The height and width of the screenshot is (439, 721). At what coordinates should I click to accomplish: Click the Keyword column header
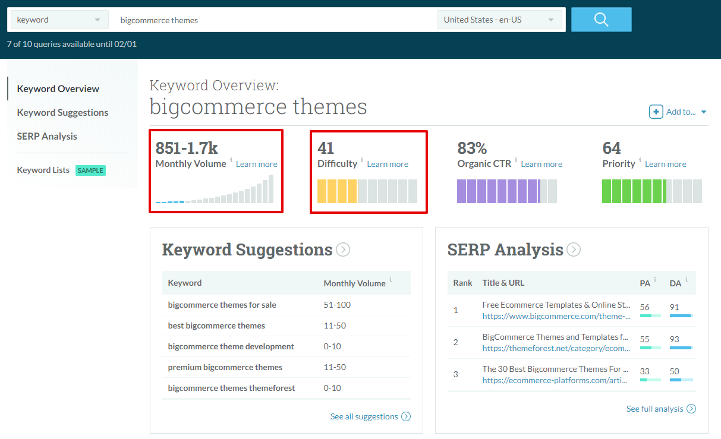click(x=185, y=283)
